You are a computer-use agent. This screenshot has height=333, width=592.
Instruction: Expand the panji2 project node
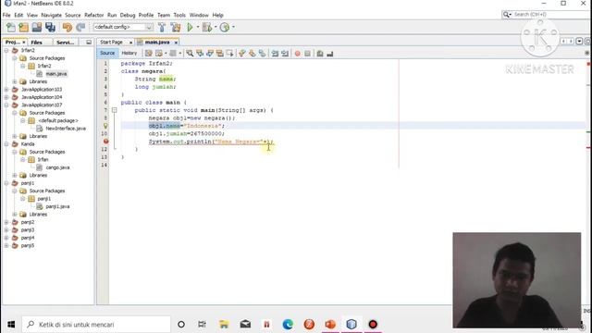click(6, 222)
